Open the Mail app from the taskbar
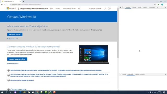Image resolution: width=167 pixels, height=94 pixels. pyautogui.click(x=33, y=92)
